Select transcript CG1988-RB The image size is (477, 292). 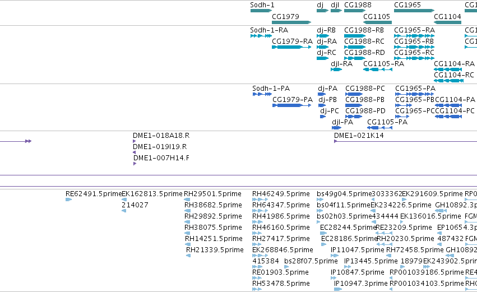tap(355, 36)
